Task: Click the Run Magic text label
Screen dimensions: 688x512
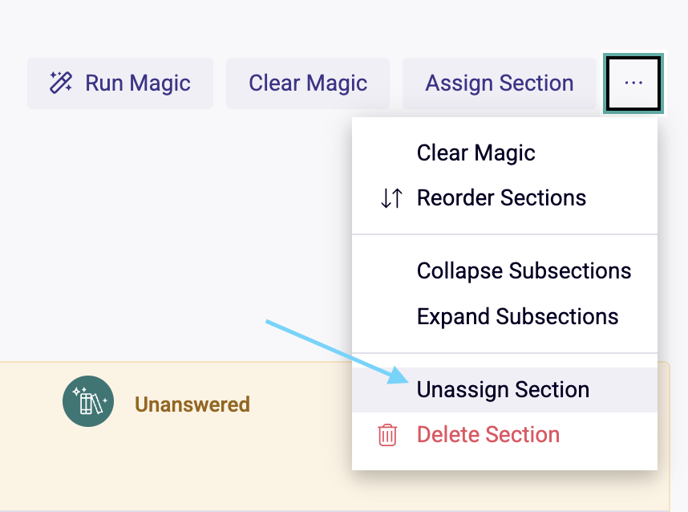Action: coord(138,83)
